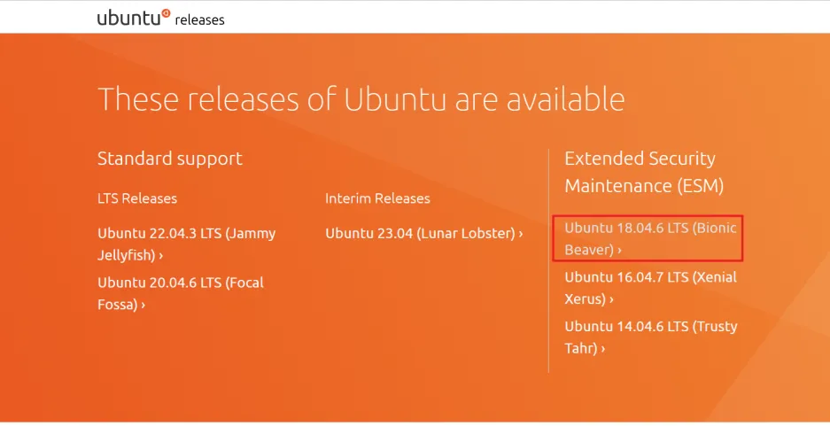The height and width of the screenshot is (426, 830).
Task: Click the 'These releases of Ubuntu are available' title
Action: click(361, 99)
